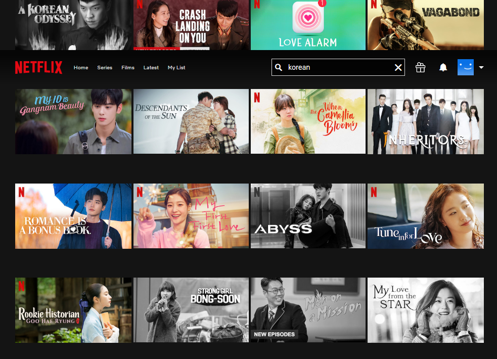The width and height of the screenshot is (497, 359).
Task: Open Love Alarm thumbnail
Action: 308,25
